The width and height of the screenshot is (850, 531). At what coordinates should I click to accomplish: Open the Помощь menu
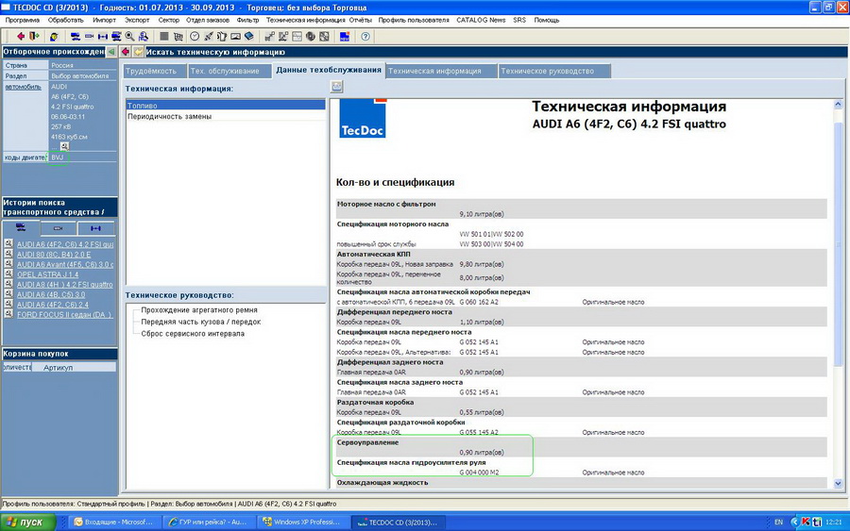(x=547, y=20)
